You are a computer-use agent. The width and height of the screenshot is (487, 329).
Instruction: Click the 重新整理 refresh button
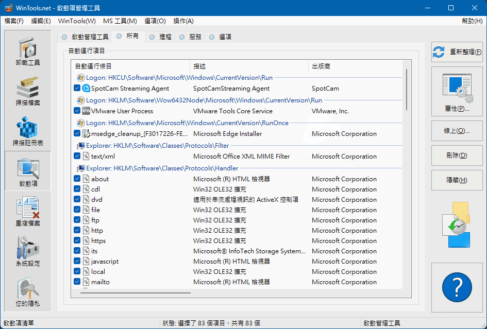click(457, 52)
